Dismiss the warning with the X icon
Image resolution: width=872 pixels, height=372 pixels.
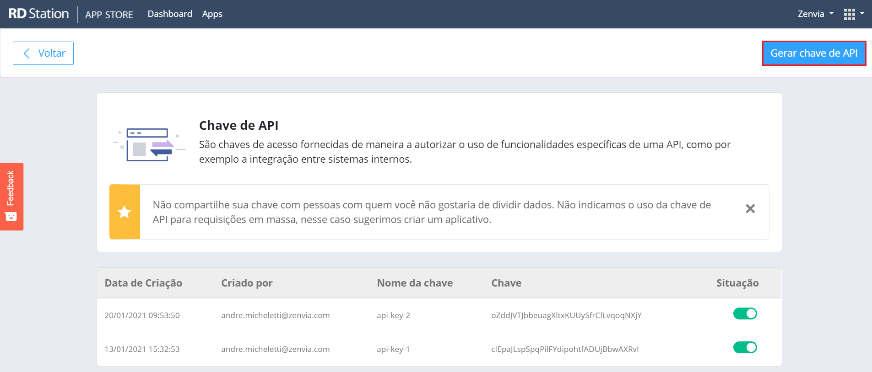click(750, 209)
